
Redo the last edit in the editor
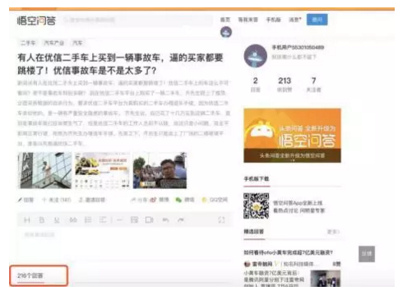click(181, 220)
